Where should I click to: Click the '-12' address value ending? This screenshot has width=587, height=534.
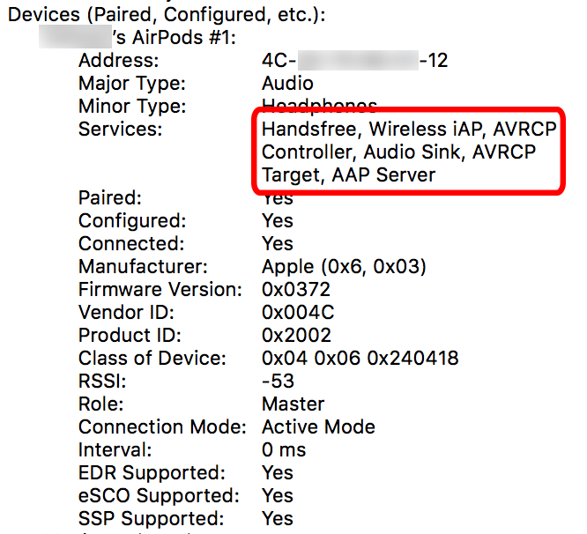click(x=434, y=61)
